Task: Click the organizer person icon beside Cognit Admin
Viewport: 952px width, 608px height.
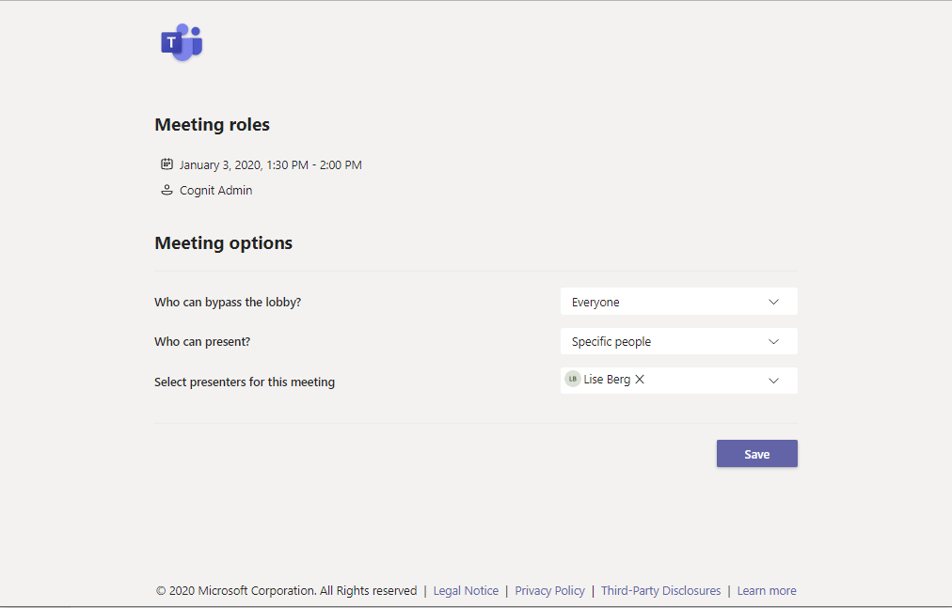Action: [167, 190]
